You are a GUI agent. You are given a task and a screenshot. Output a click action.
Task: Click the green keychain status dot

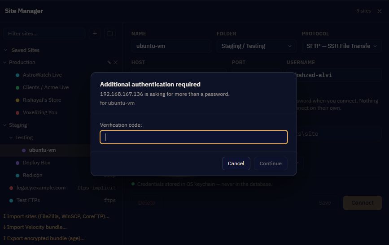pos(133,184)
